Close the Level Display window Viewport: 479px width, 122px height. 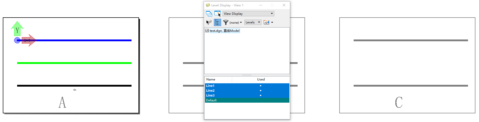coord(284,5)
